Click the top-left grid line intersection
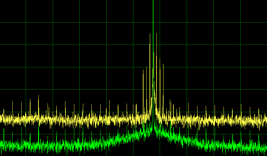The width and height of the screenshot is (267, 156). tap(26, 22)
